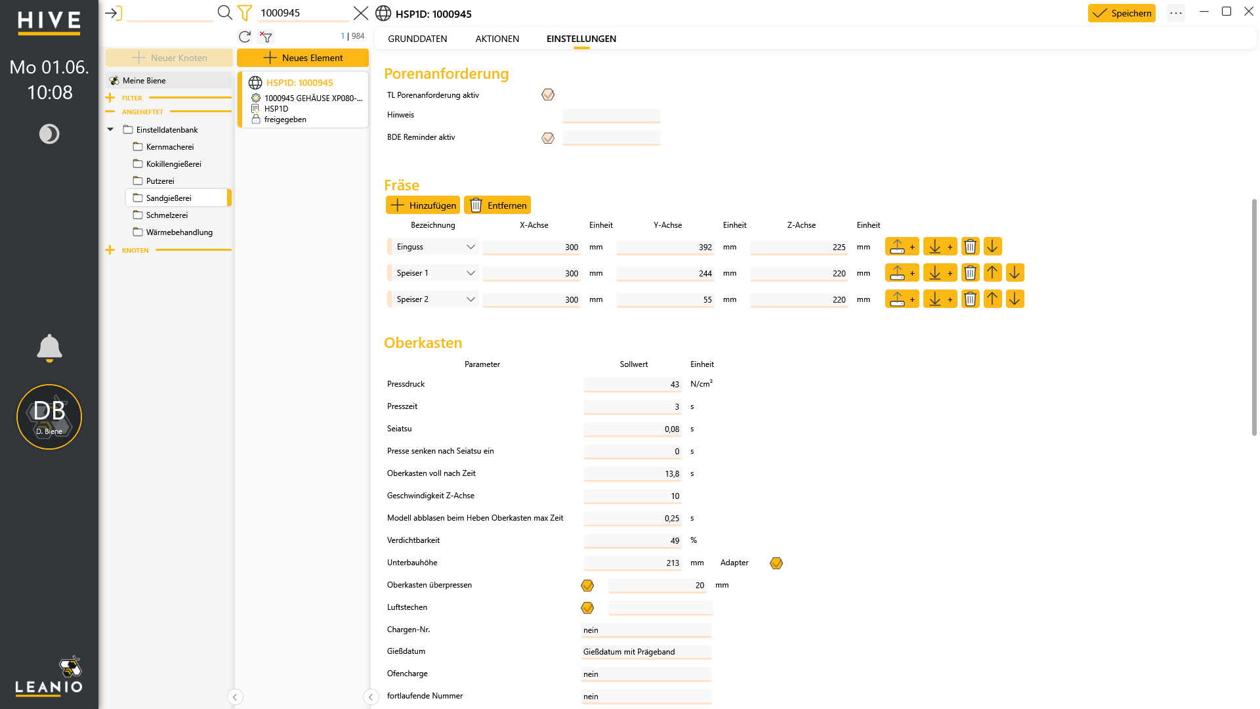Click the yellow filter funnel icon
1260x709 pixels.
click(245, 12)
